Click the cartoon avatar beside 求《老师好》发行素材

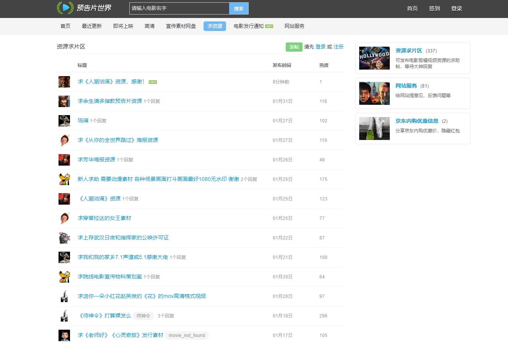[64, 335]
